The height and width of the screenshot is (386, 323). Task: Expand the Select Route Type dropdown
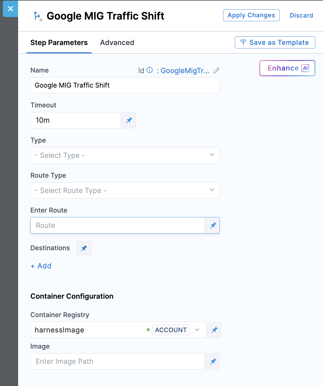click(x=125, y=190)
